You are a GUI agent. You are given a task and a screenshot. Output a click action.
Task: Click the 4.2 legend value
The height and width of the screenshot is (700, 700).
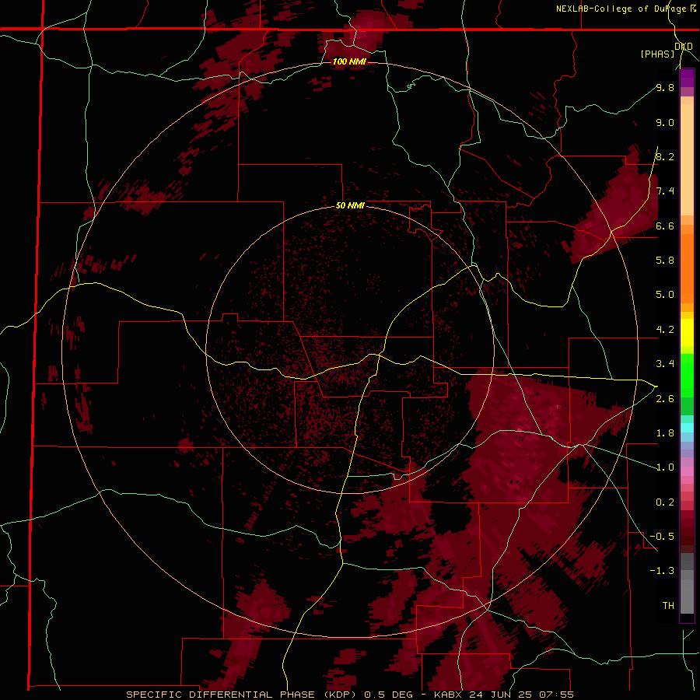(x=665, y=330)
